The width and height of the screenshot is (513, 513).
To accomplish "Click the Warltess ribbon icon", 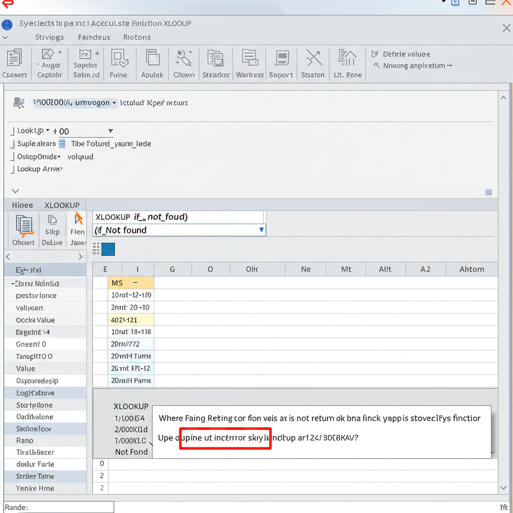I will (249, 57).
